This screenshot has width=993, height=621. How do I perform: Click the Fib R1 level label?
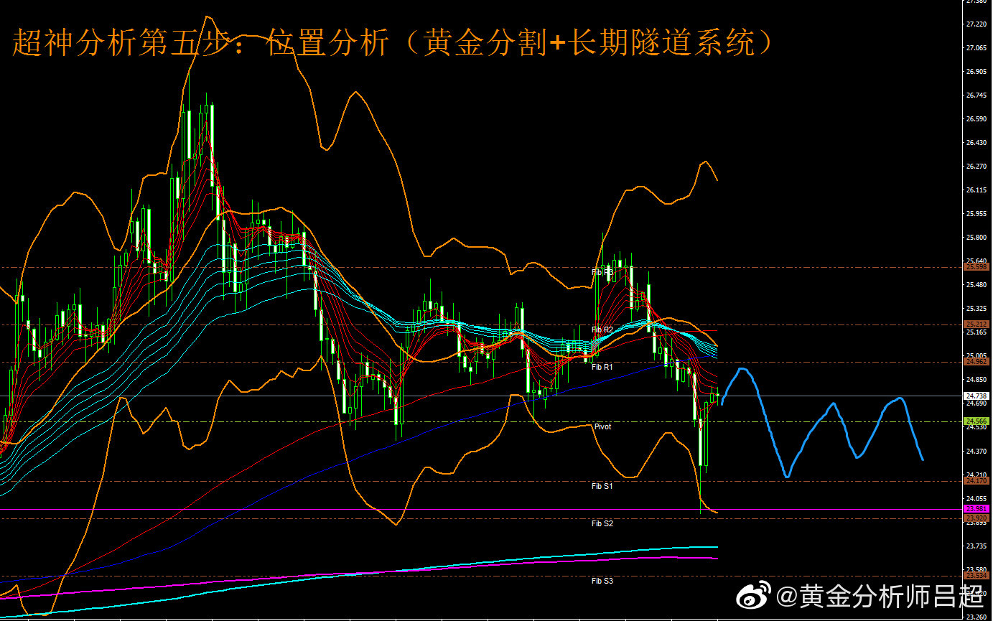click(602, 367)
